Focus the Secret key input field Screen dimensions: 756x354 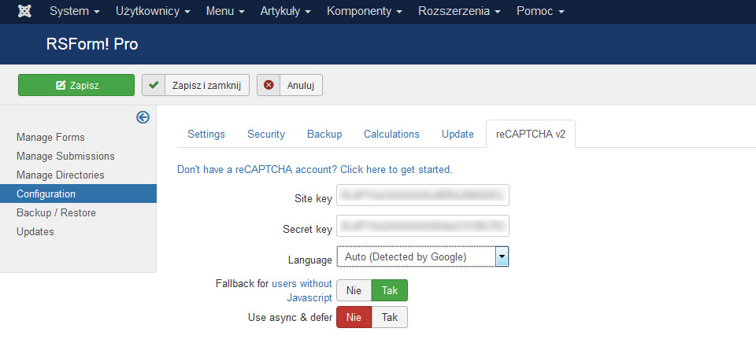pos(422,226)
